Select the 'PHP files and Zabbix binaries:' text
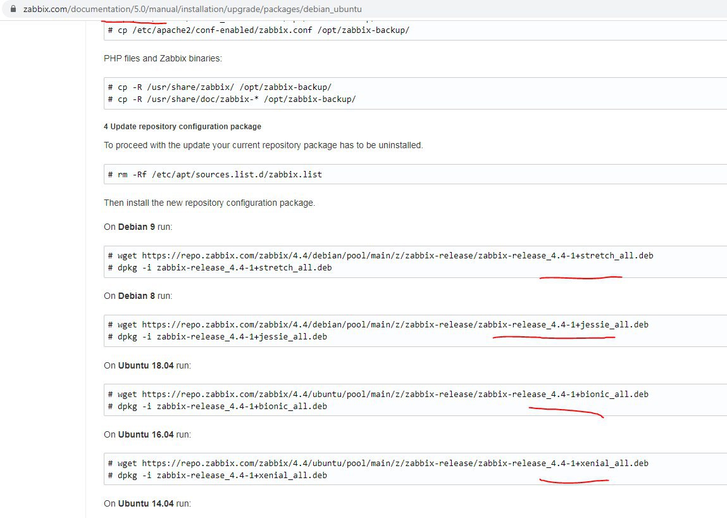 coord(163,58)
